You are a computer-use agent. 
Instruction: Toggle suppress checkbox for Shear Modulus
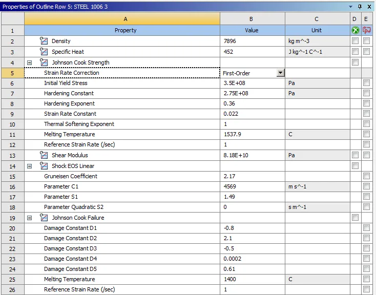355,155
